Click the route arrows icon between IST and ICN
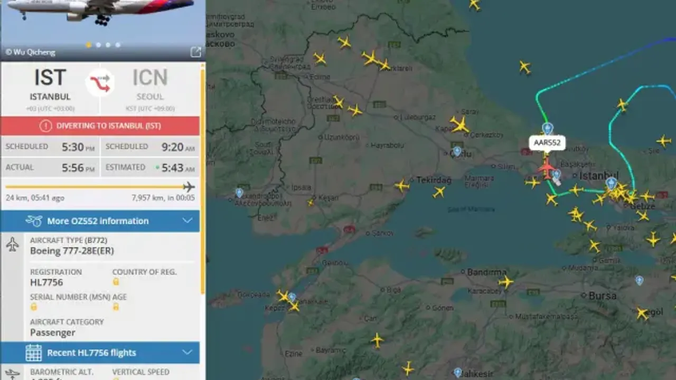Screen dimensions: 676x380 (100, 83)
